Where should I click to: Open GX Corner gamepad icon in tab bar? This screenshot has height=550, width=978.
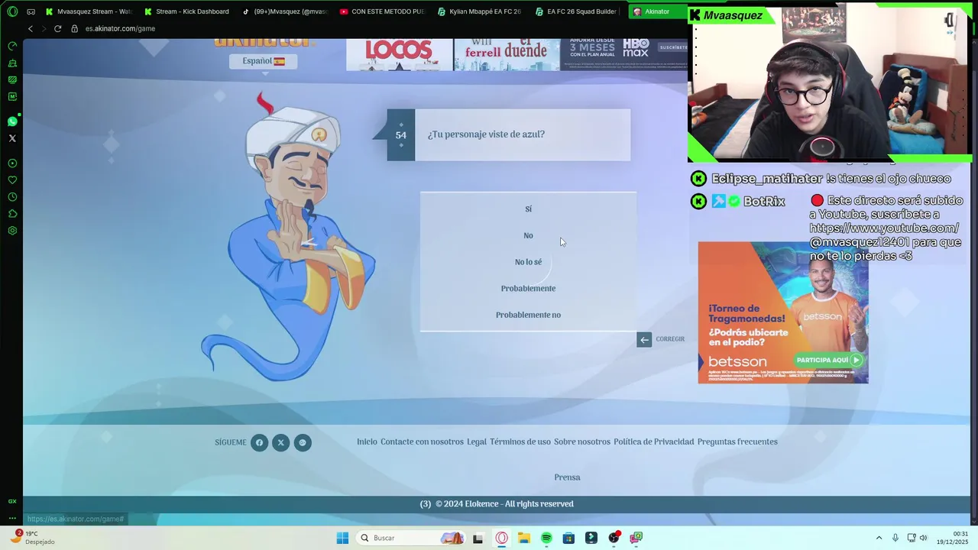[x=31, y=11]
